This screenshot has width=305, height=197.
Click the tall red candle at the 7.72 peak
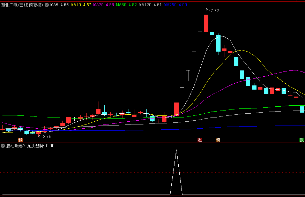(206, 23)
